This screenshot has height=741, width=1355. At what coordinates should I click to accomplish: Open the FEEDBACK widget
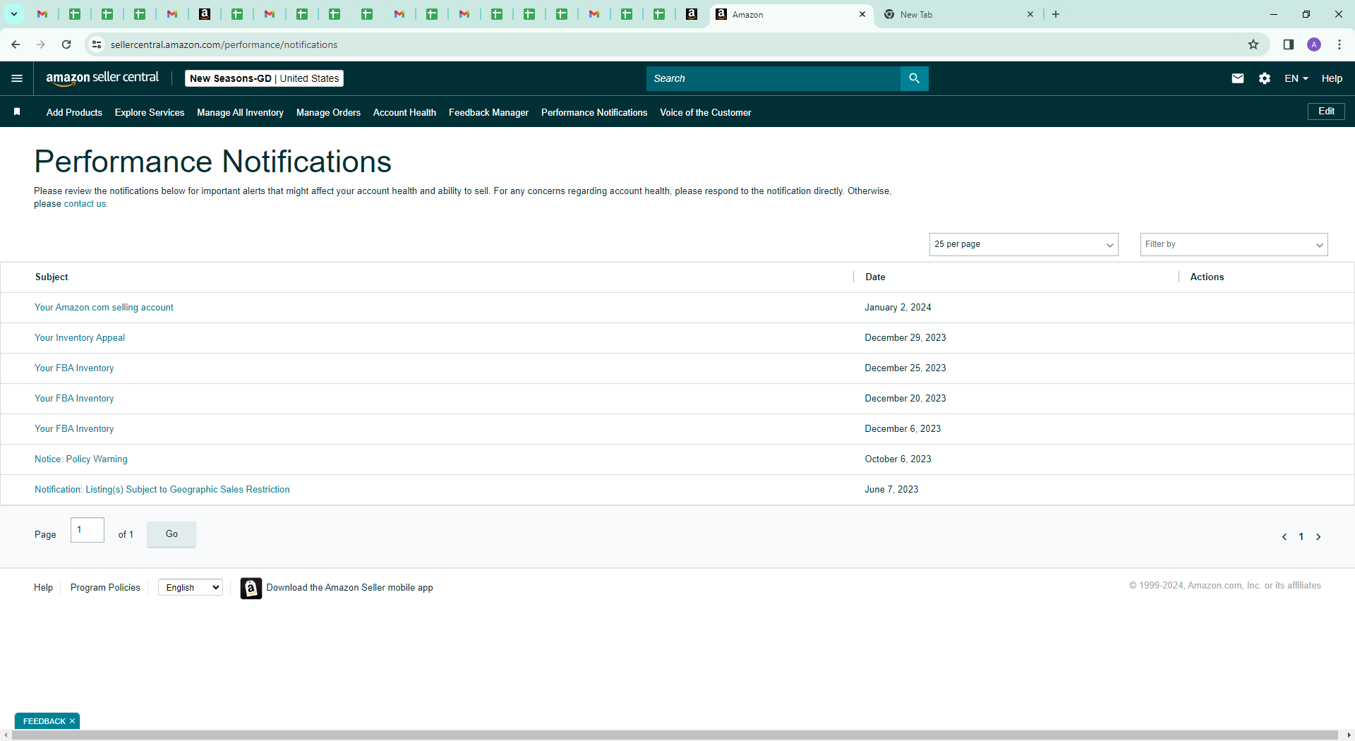coord(44,721)
